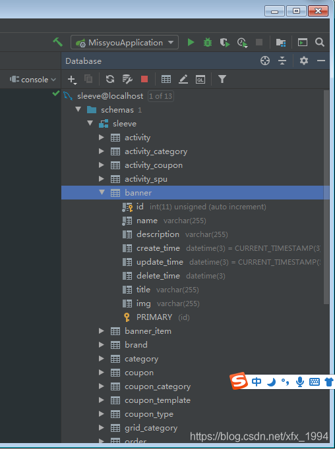Click the scroll from editor target icon

point(265,61)
